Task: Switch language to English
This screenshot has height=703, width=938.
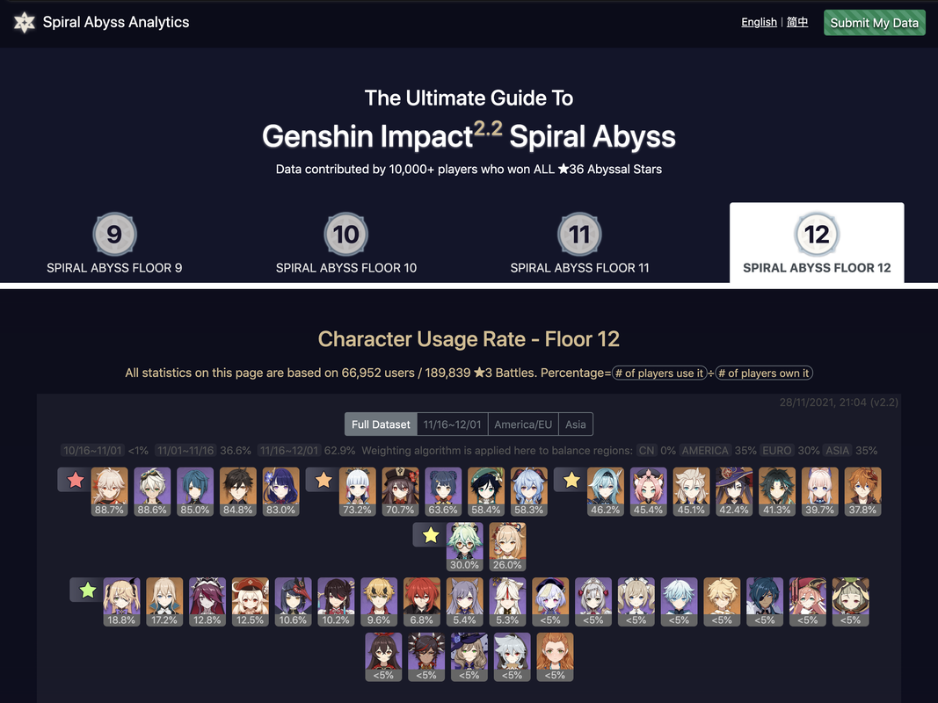Action: click(x=759, y=22)
